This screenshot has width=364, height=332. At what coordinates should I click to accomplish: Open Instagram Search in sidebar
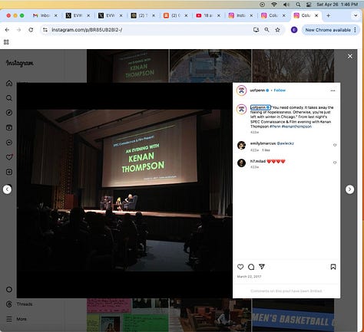click(x=9, y=98)
